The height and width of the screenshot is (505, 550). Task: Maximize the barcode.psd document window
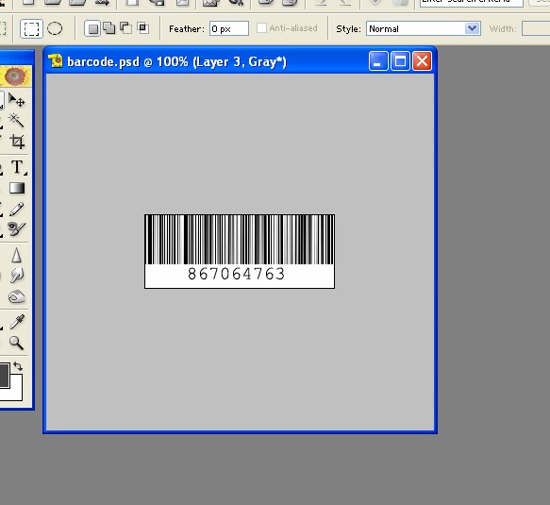(x=400, y=61)
